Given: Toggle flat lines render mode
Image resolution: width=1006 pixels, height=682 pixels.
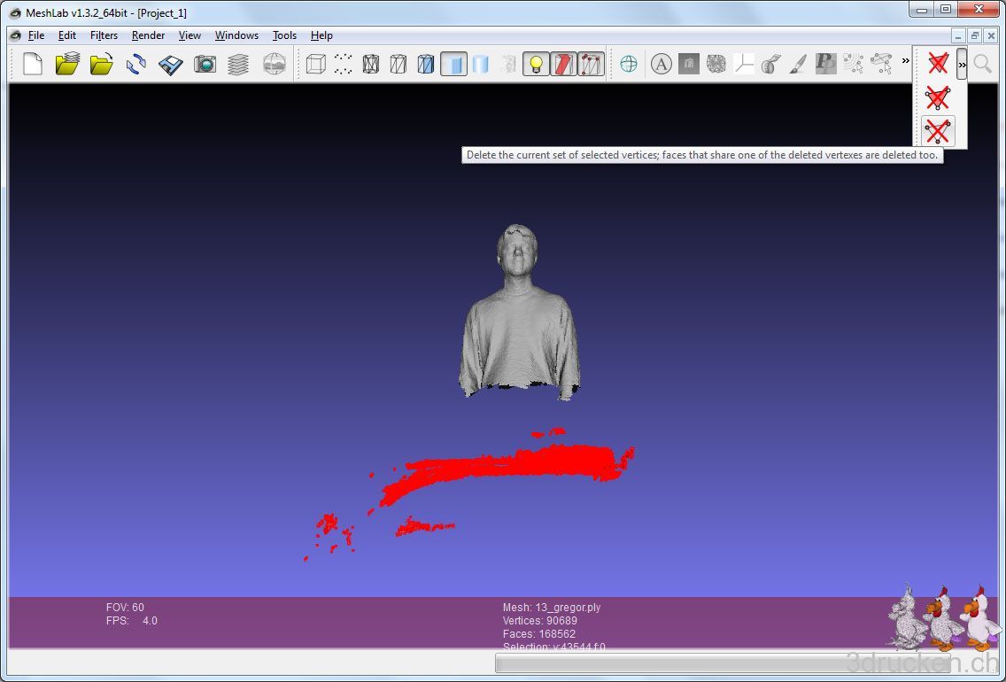Looking at the screenshot, I should tap(426, 64).
